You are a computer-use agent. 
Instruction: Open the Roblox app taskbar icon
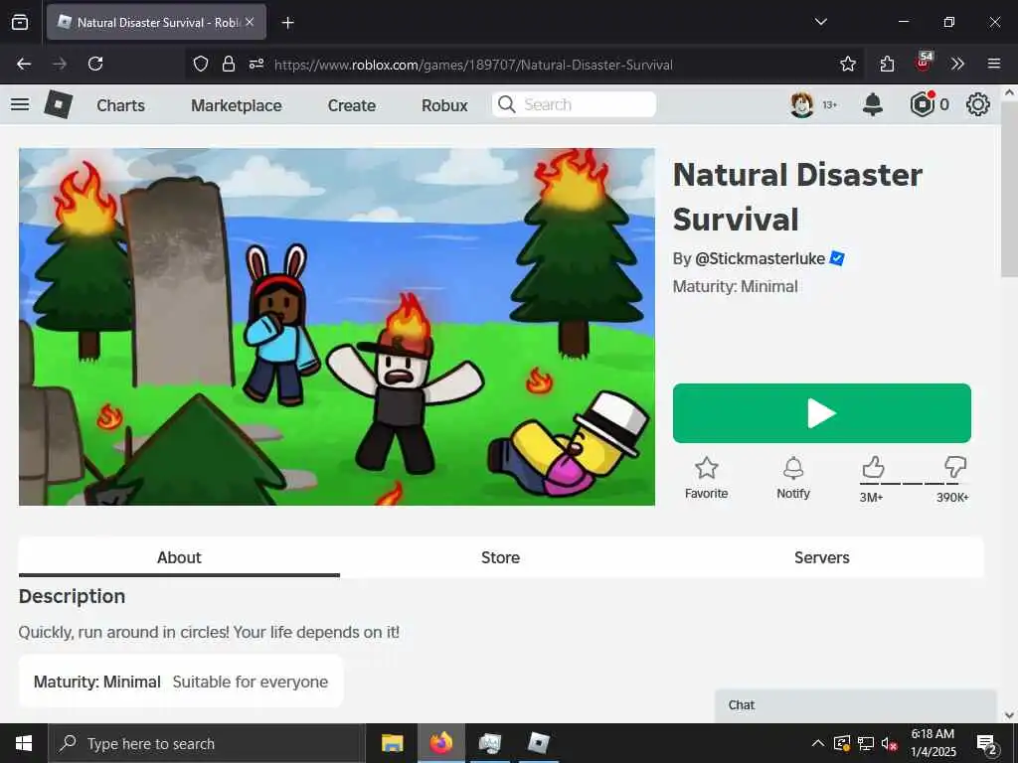(538, 743)
